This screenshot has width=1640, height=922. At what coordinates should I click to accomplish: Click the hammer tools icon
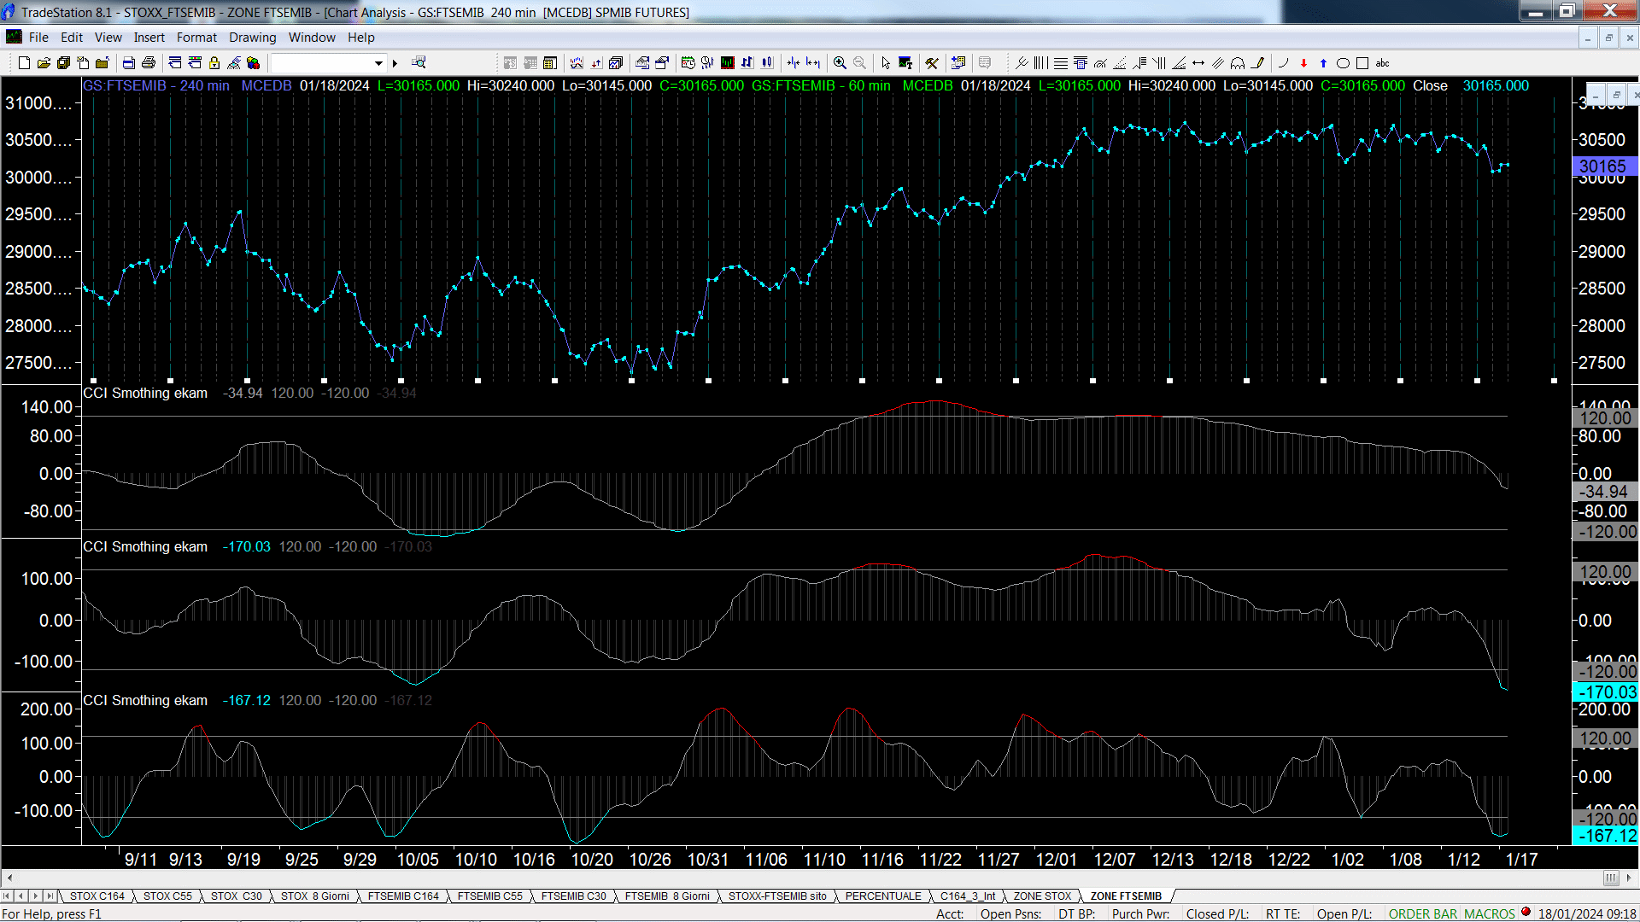932,62
